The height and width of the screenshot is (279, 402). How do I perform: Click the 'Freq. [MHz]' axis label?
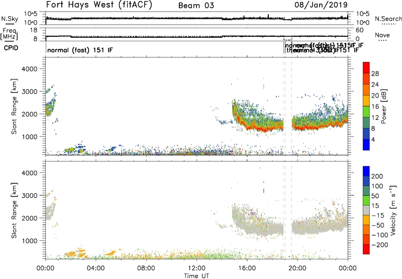coord(10,34)
